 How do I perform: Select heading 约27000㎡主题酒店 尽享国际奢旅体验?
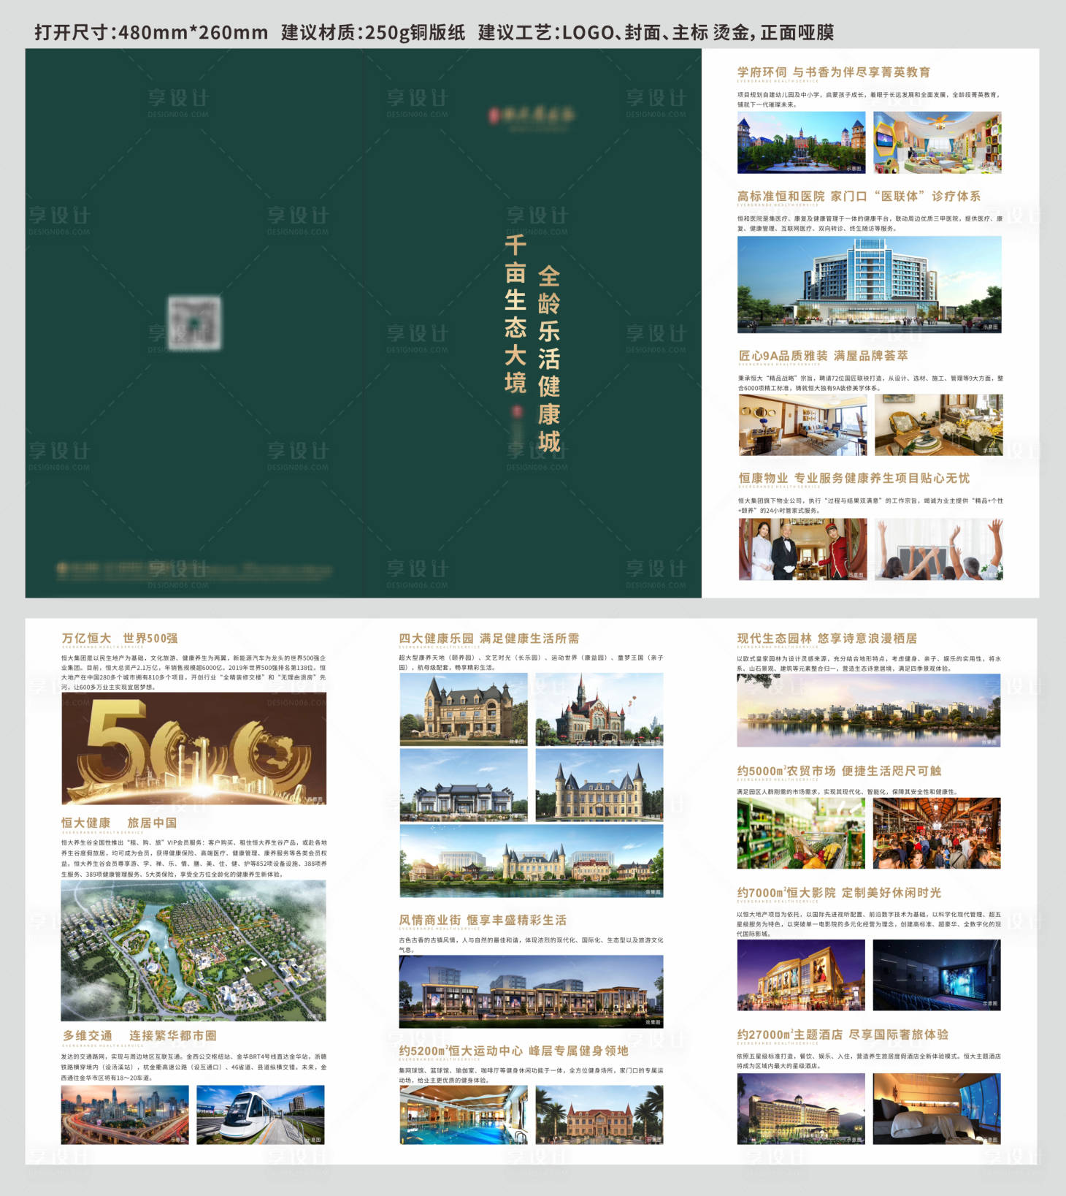843,1035
